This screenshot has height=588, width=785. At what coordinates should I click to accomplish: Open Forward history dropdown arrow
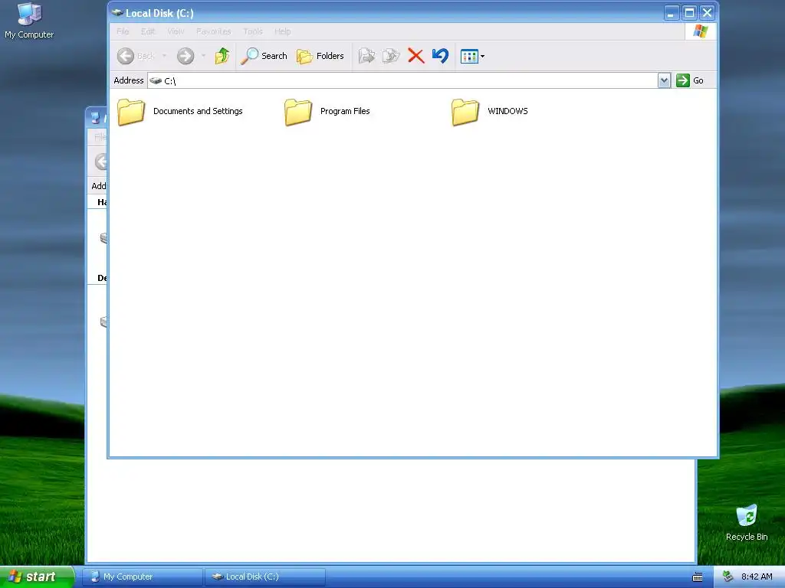[x=203, y=56]
